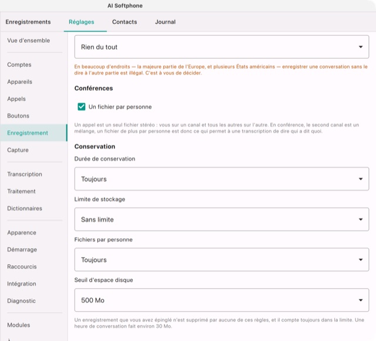Open Raccourcis in the sidebar
This screenshot has width=376, height=341.
[33, 266]
